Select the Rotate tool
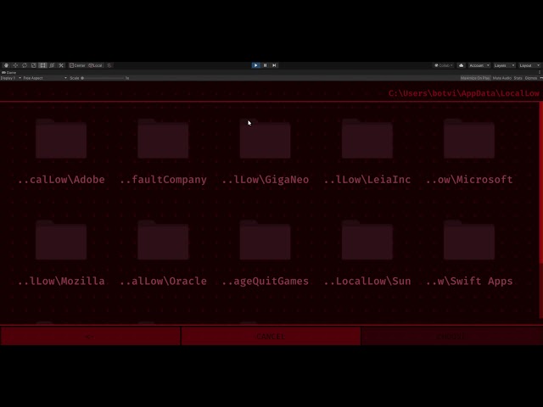 point(25,65)
